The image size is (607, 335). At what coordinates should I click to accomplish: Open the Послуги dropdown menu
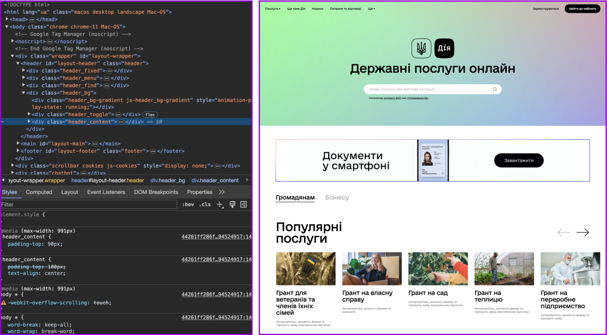coord(273,9)
